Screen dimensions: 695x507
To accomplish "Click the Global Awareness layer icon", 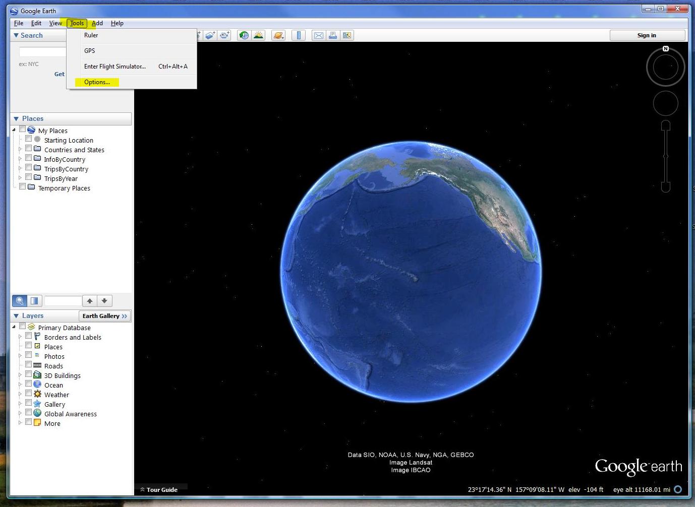I will tap(37, 413).
